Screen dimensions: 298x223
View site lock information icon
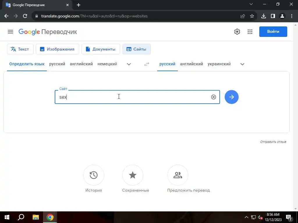[37, 16]
